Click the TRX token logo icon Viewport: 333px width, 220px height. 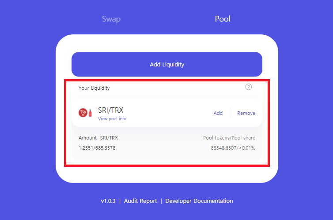(x=83, y=113)
